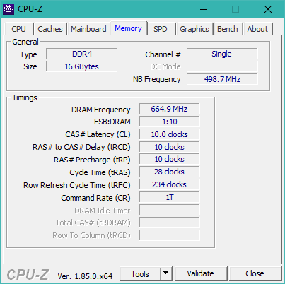The width and height of the screenshot is (285, 284).
Task: Select the Cycle Time value 28 clocks
Action: [x=169, y=172]
